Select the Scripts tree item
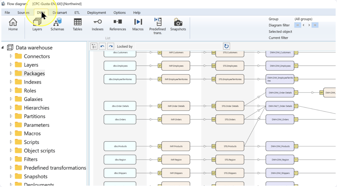 point(31,142)
